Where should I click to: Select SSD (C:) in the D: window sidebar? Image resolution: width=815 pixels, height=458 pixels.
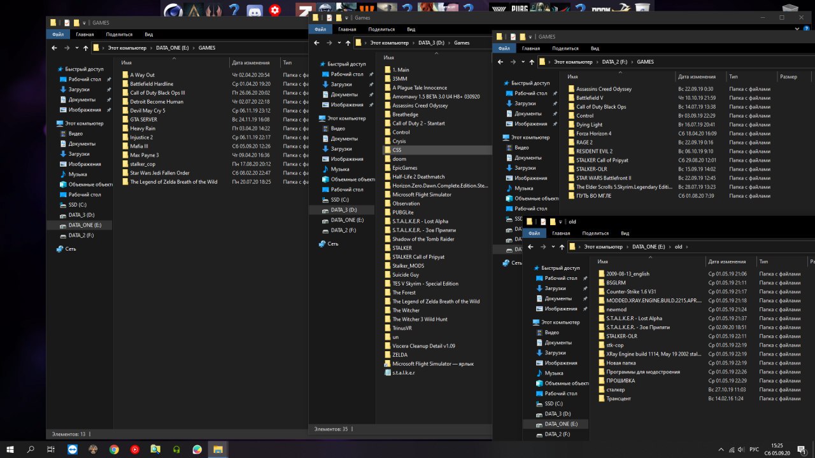pos(339,200)
